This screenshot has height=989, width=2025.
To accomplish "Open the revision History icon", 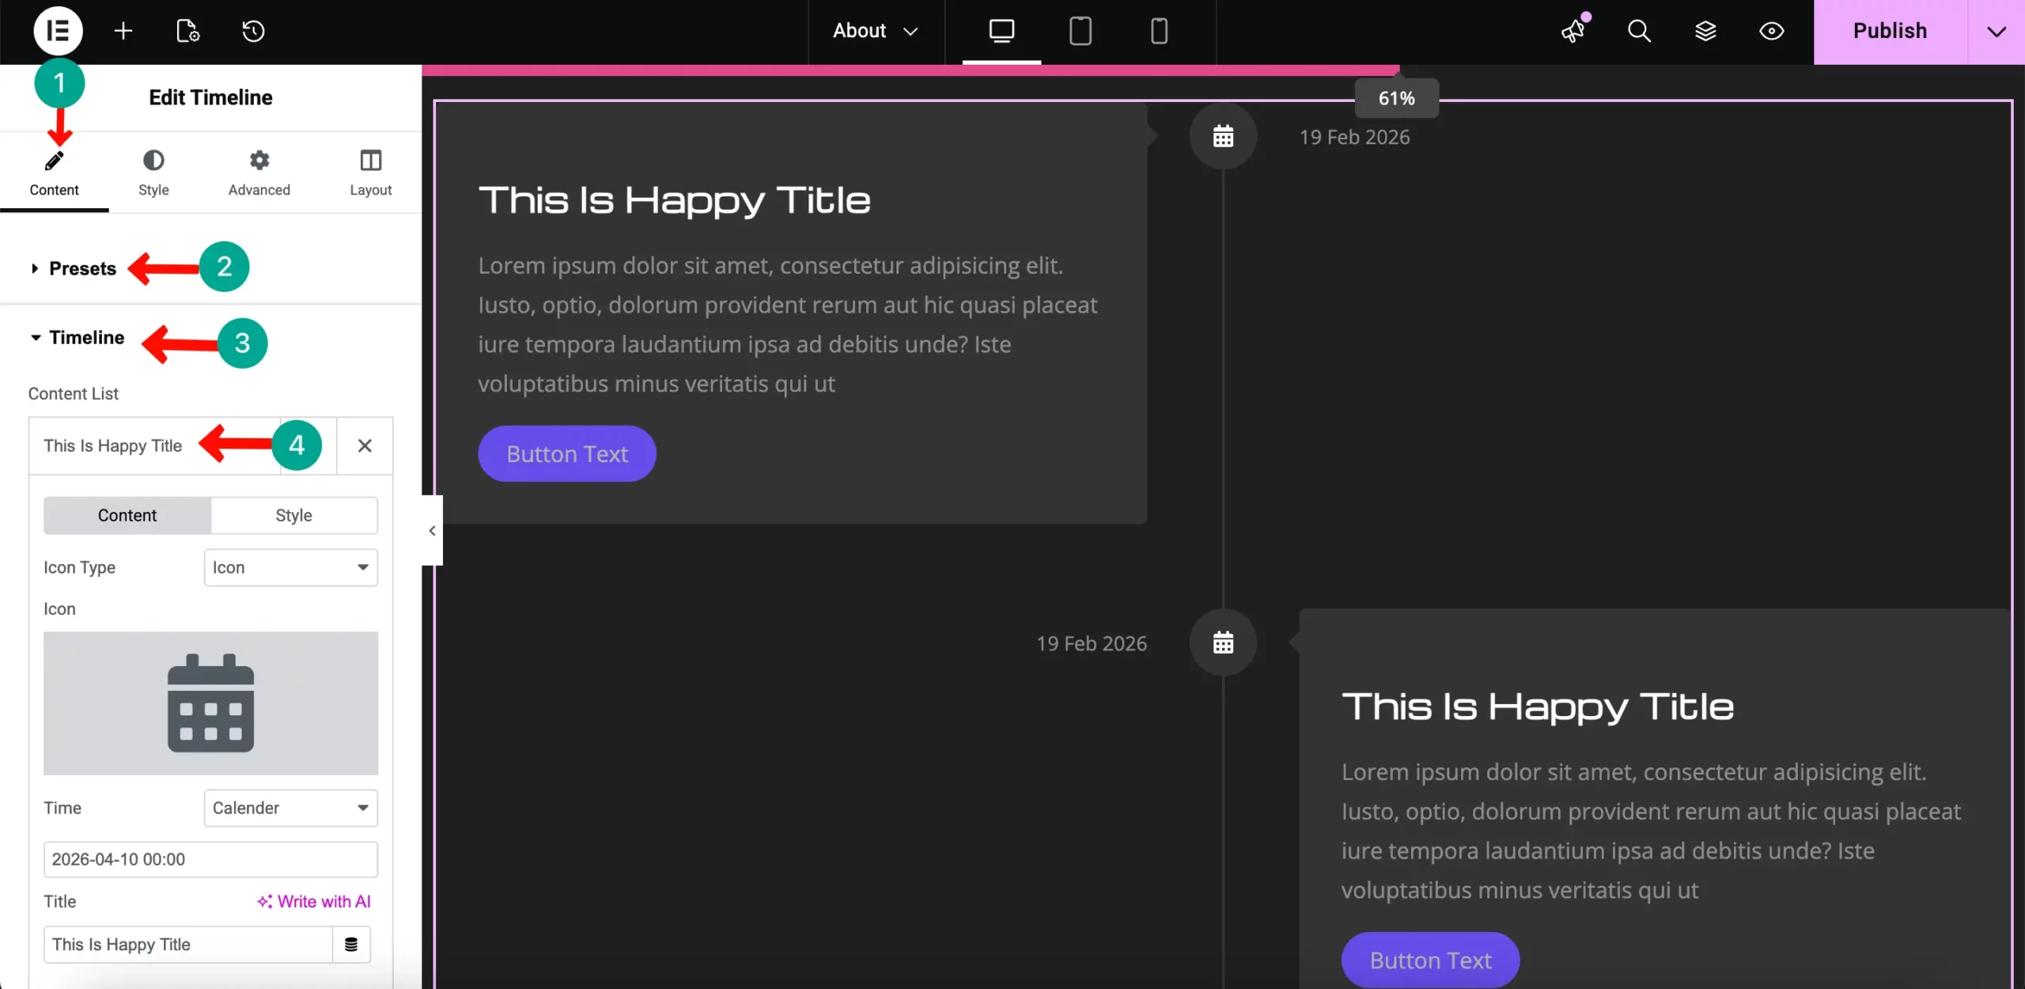I will (253, 31).
